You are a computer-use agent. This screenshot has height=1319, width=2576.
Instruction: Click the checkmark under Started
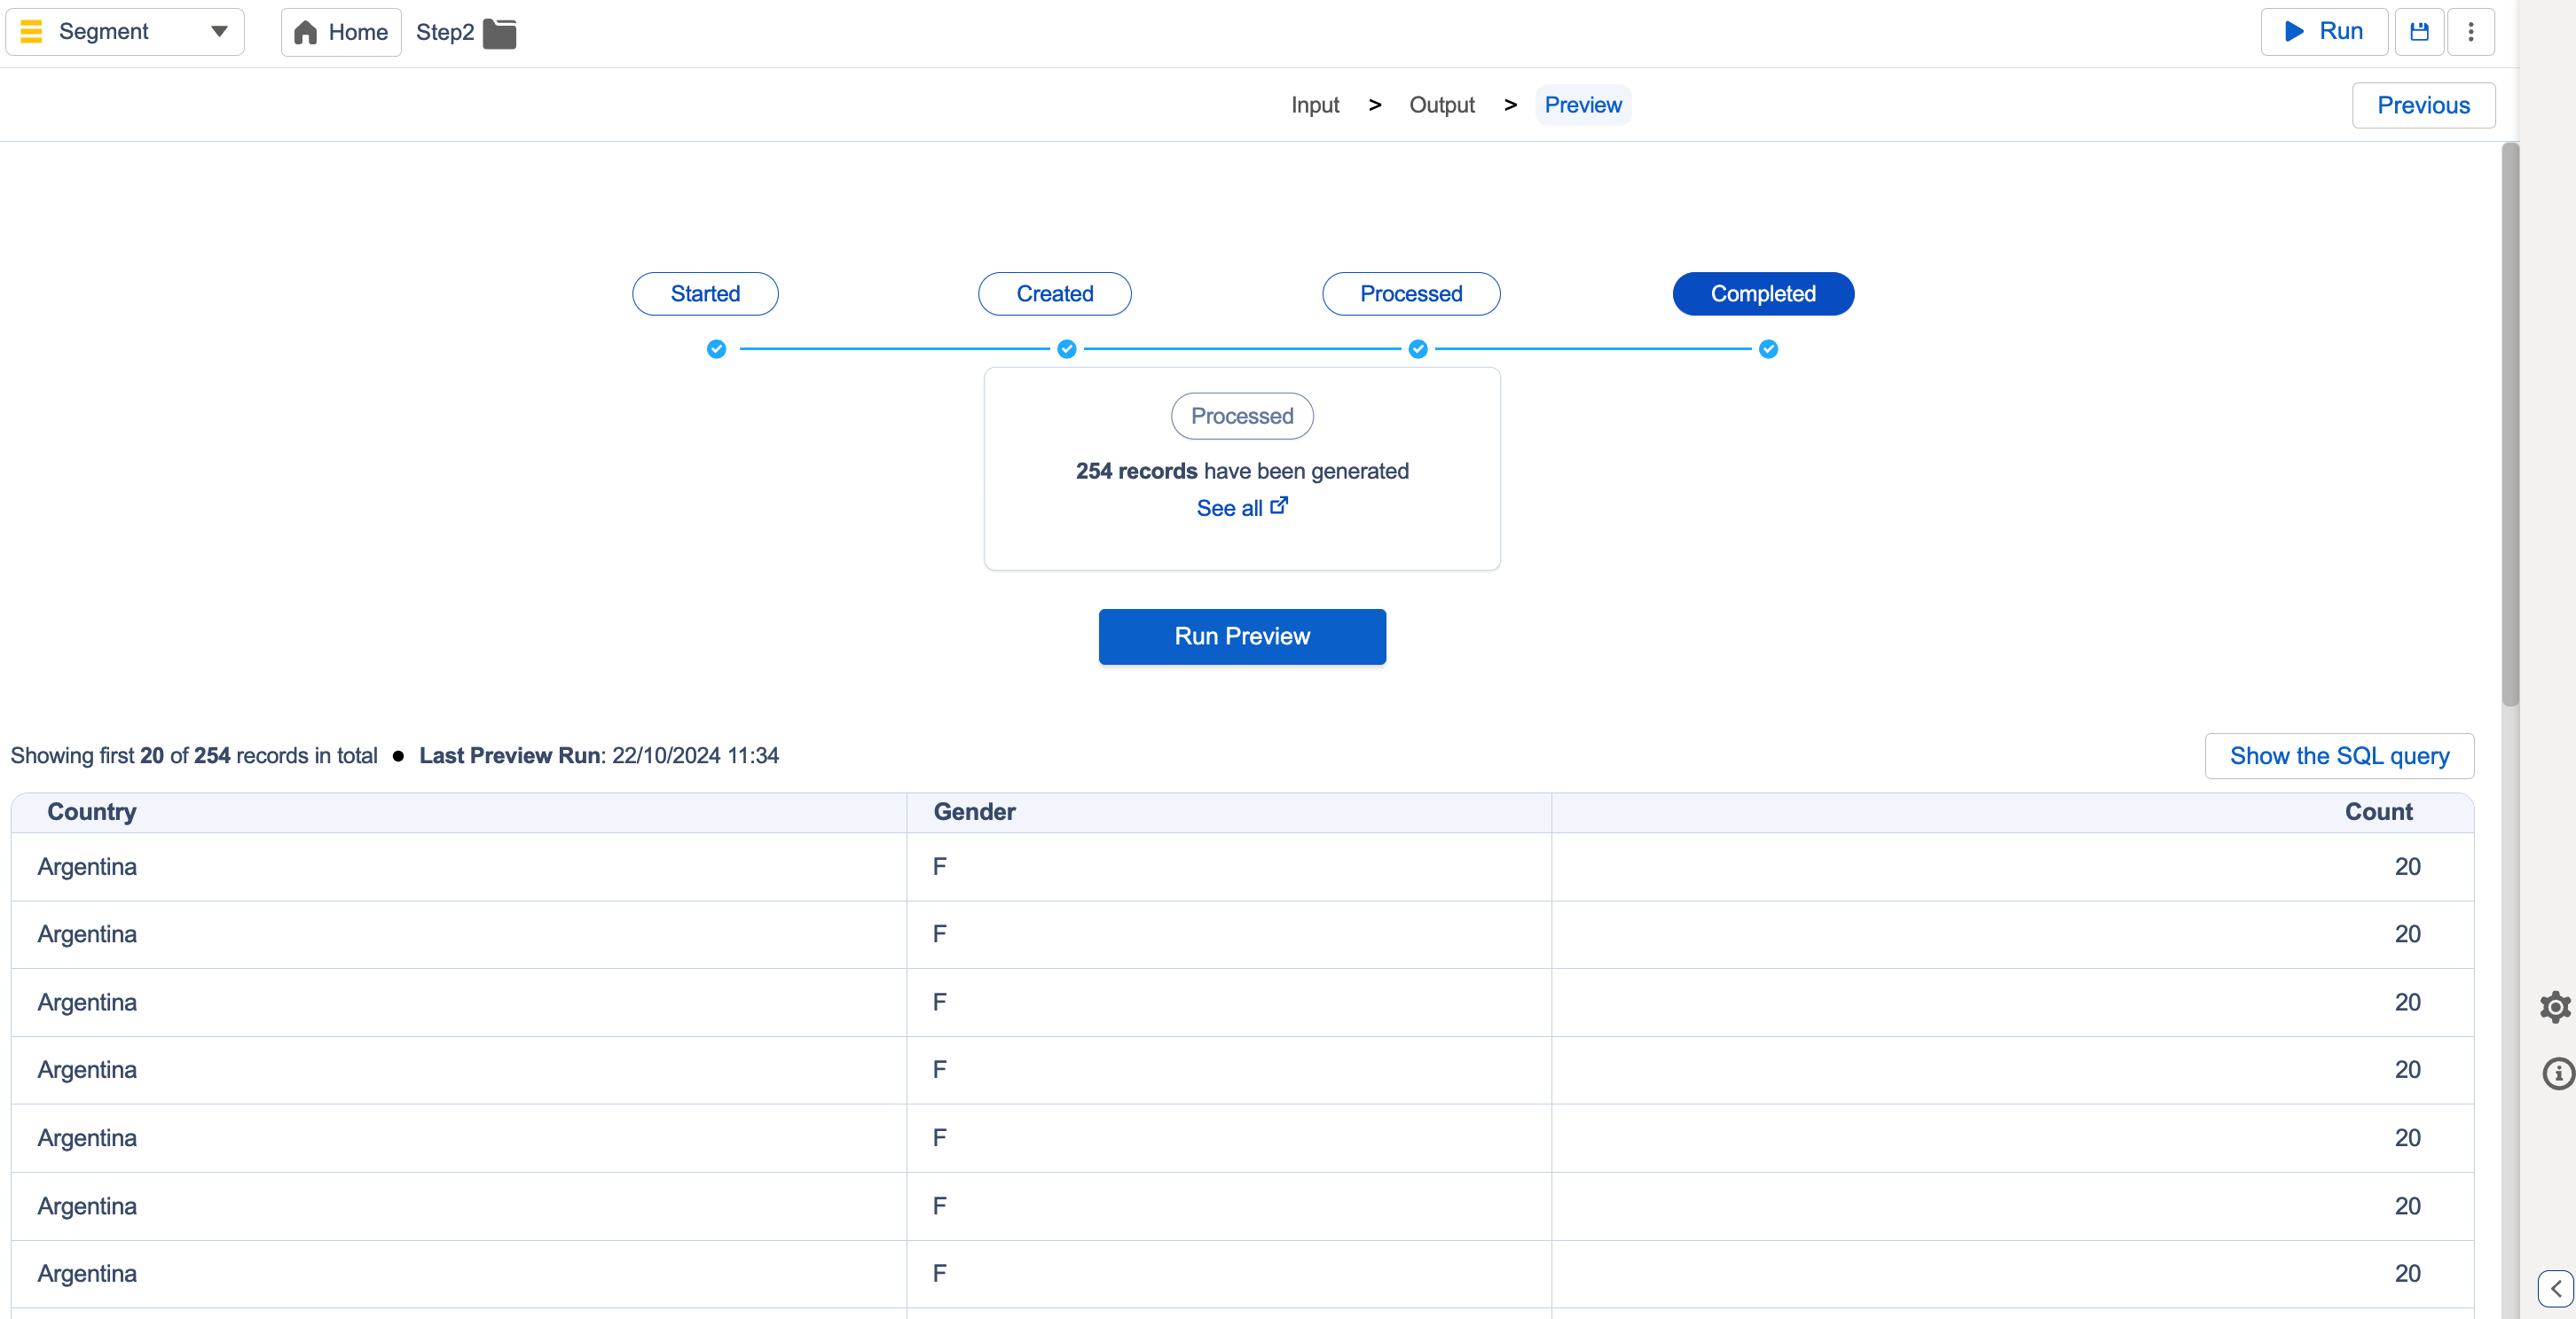pyautogui.click(x=716, y=348)
